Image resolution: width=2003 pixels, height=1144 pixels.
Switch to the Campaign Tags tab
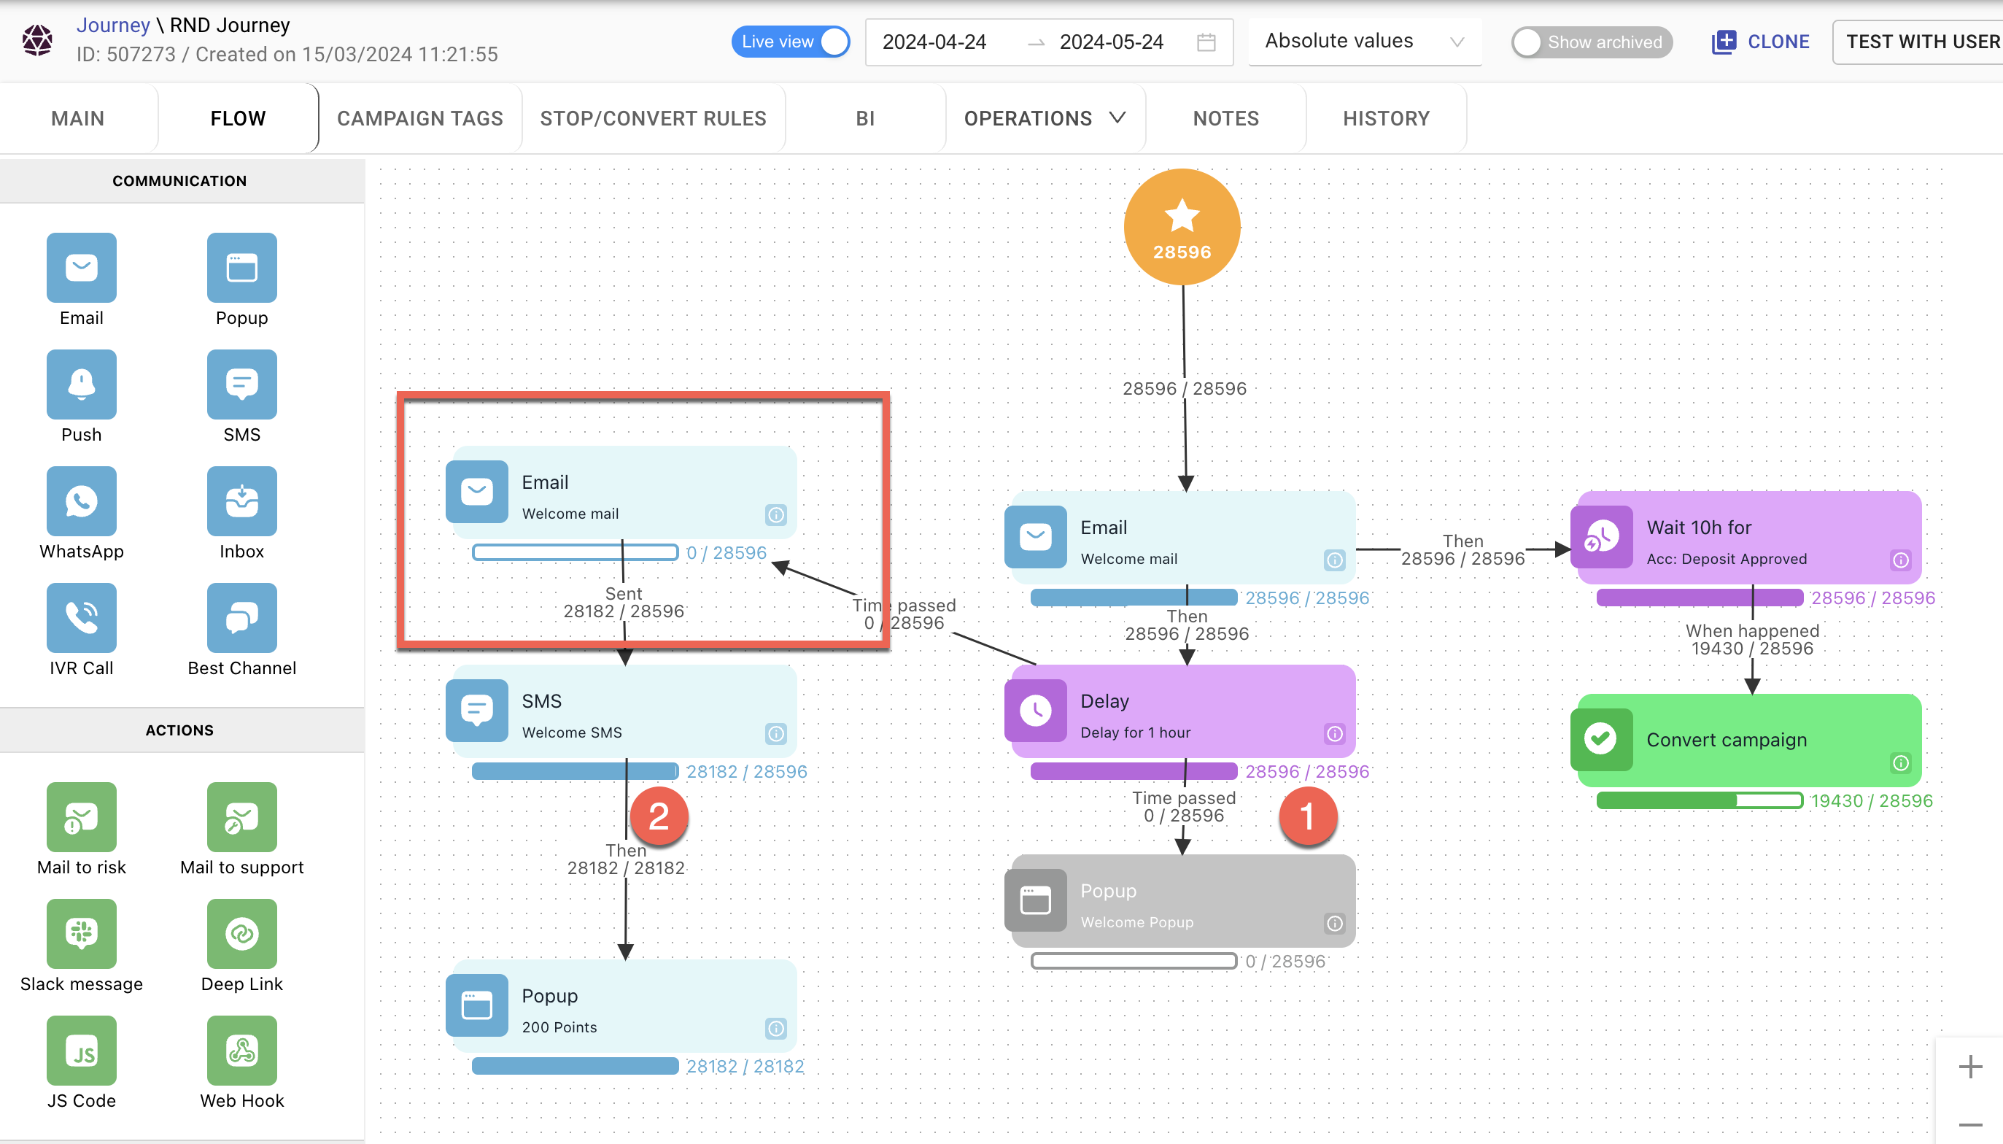[x=419, y=118]
